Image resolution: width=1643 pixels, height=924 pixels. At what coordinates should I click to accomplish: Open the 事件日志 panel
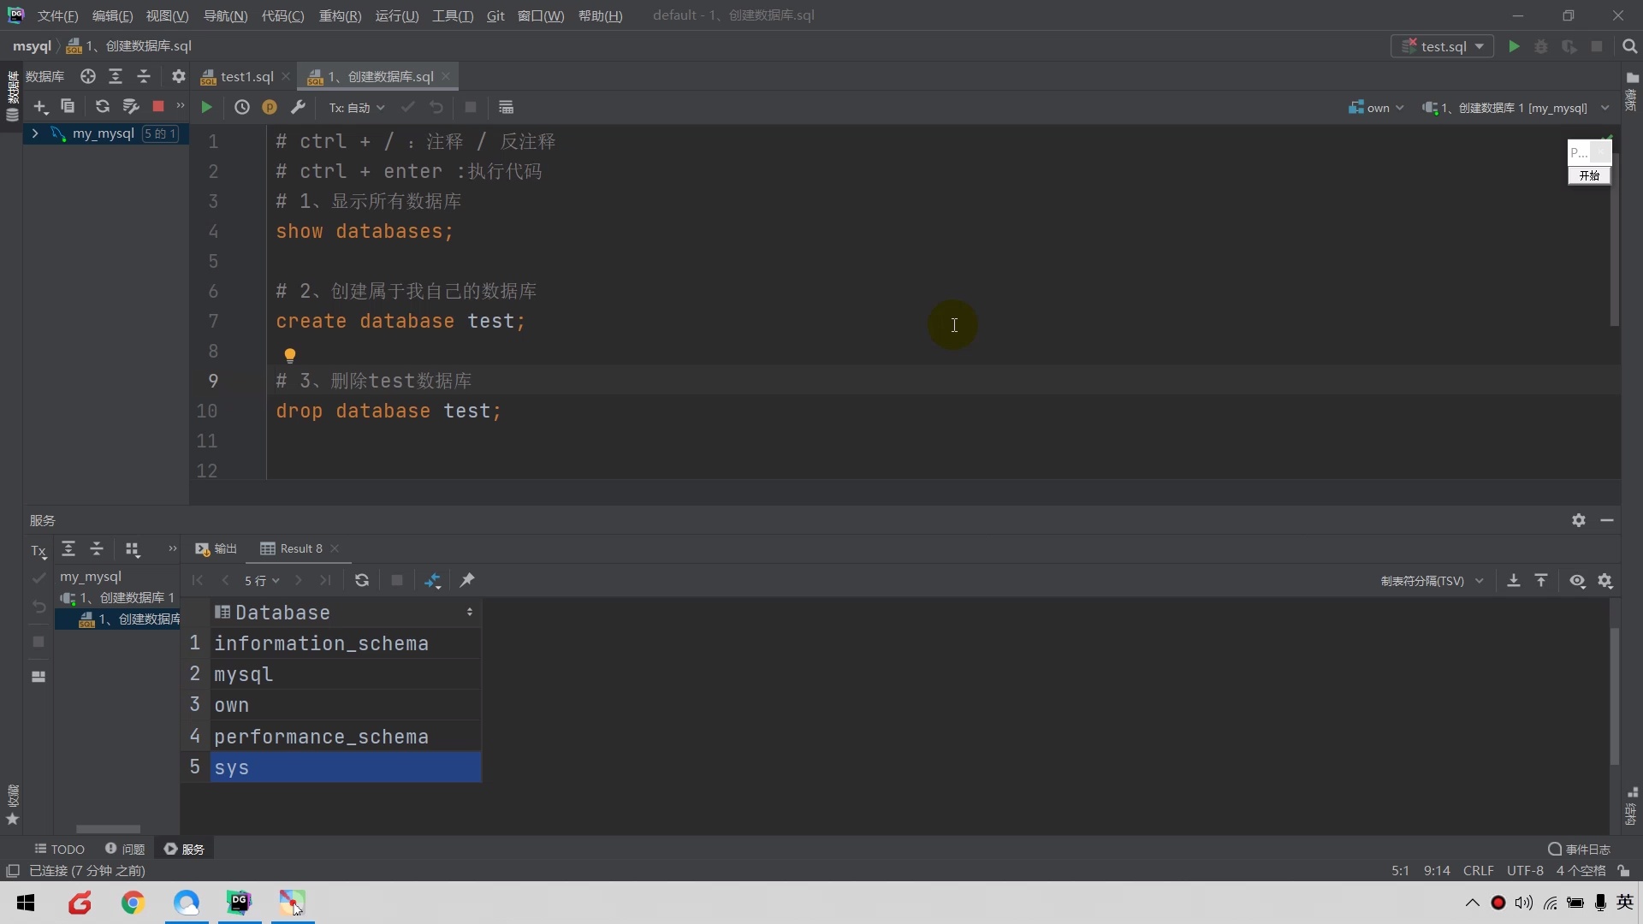click(1585, 848)
